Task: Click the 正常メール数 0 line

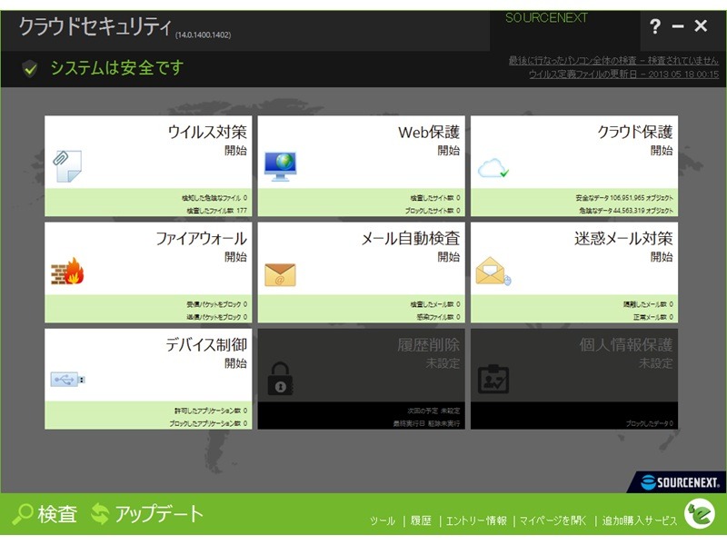Action: [653, 317]
